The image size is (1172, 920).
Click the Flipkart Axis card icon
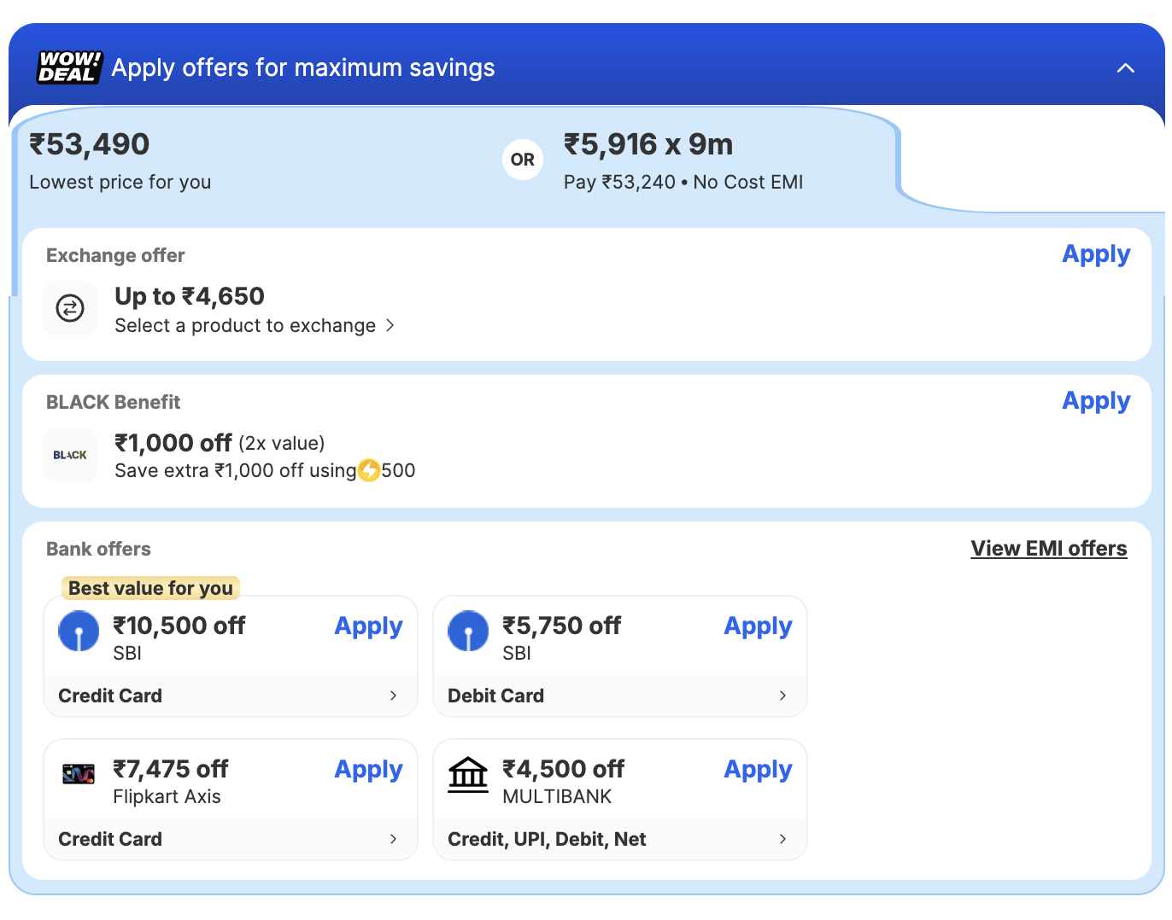[79, 774]
